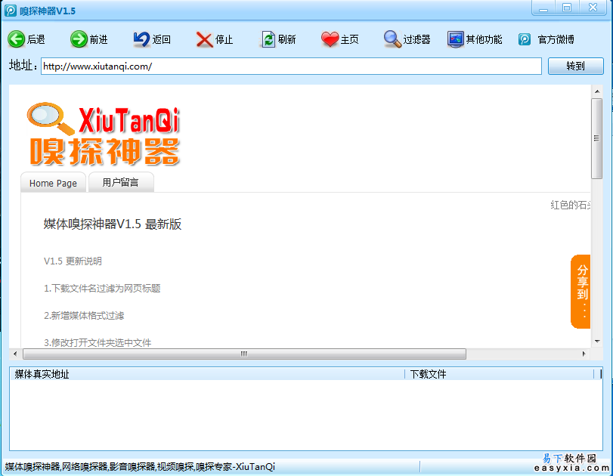
Task: Click the red X Stop (停止) icon
Action: coord(204,39)
